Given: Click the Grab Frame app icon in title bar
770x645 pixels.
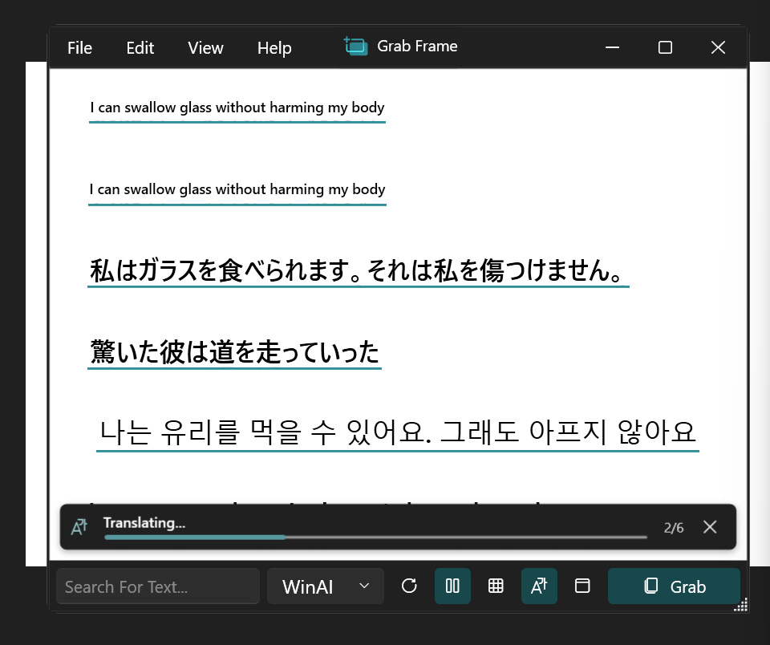Looking at the screenshot, I should click(x=355, y=47).
